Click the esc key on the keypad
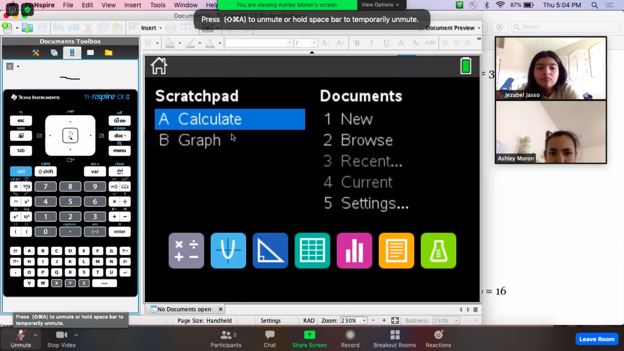The height and width of the screenshot is (351, 624). 21,120
